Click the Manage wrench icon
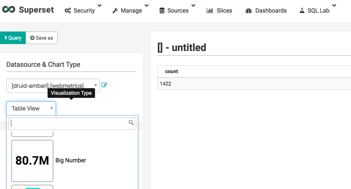 point(115,11)
